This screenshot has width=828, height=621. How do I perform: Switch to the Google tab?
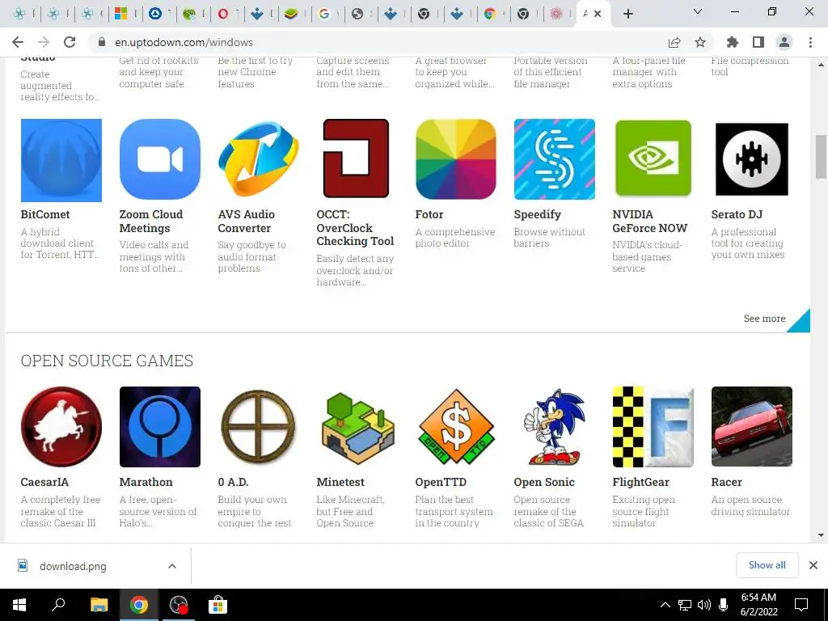pyautogui.click(x=328, y=14)
